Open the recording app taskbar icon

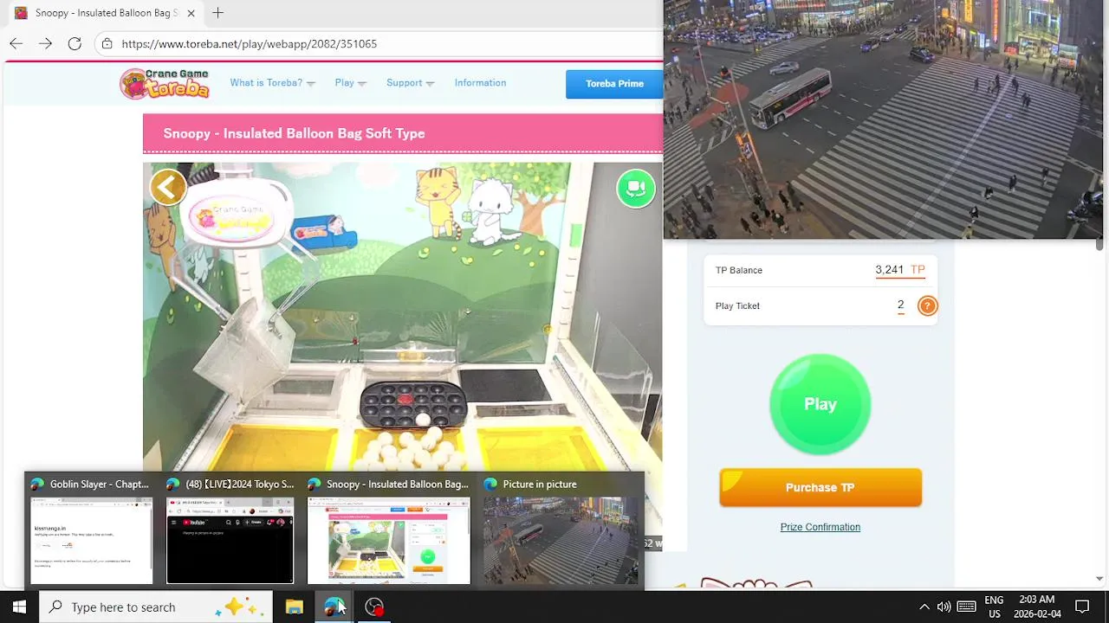tap(374, 607)
